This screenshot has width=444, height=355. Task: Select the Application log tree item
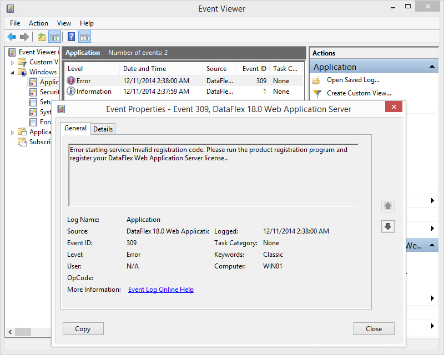[44, 82]
